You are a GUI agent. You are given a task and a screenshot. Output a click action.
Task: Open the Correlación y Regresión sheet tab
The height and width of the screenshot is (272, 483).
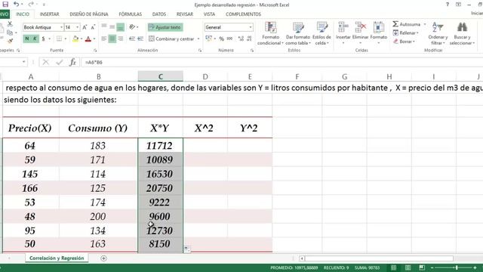[57, 258]
